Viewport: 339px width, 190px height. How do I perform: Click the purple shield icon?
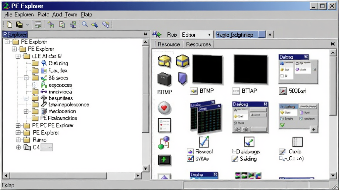[182, 79]
